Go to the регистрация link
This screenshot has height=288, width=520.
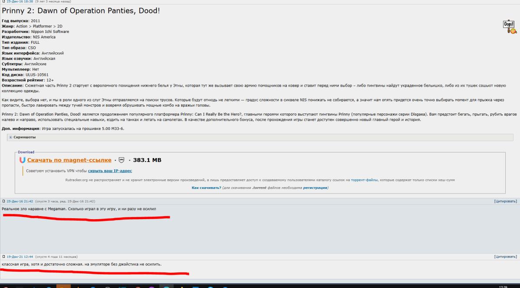tap(315, 188)
